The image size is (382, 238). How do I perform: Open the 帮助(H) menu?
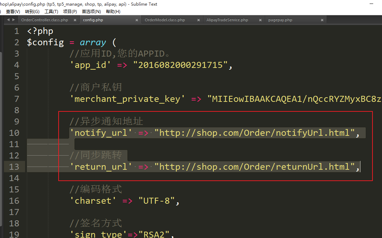pos(113,12)
